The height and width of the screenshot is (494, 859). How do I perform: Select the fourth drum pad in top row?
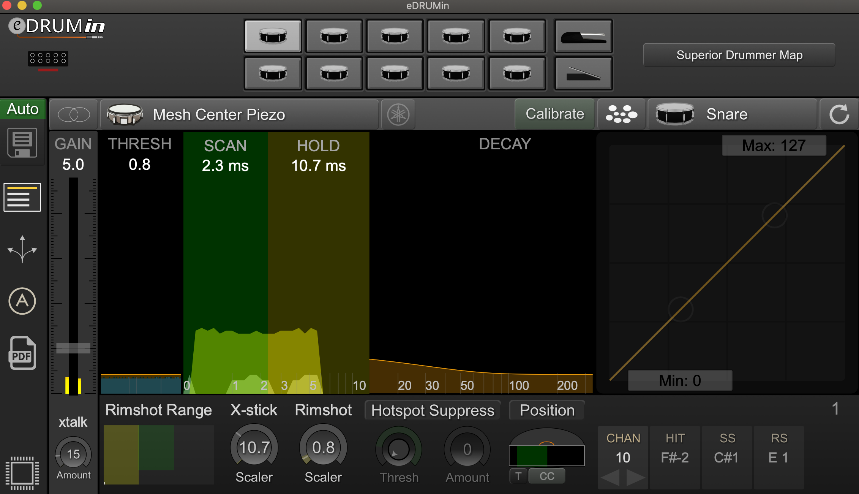tap(456, 36)
